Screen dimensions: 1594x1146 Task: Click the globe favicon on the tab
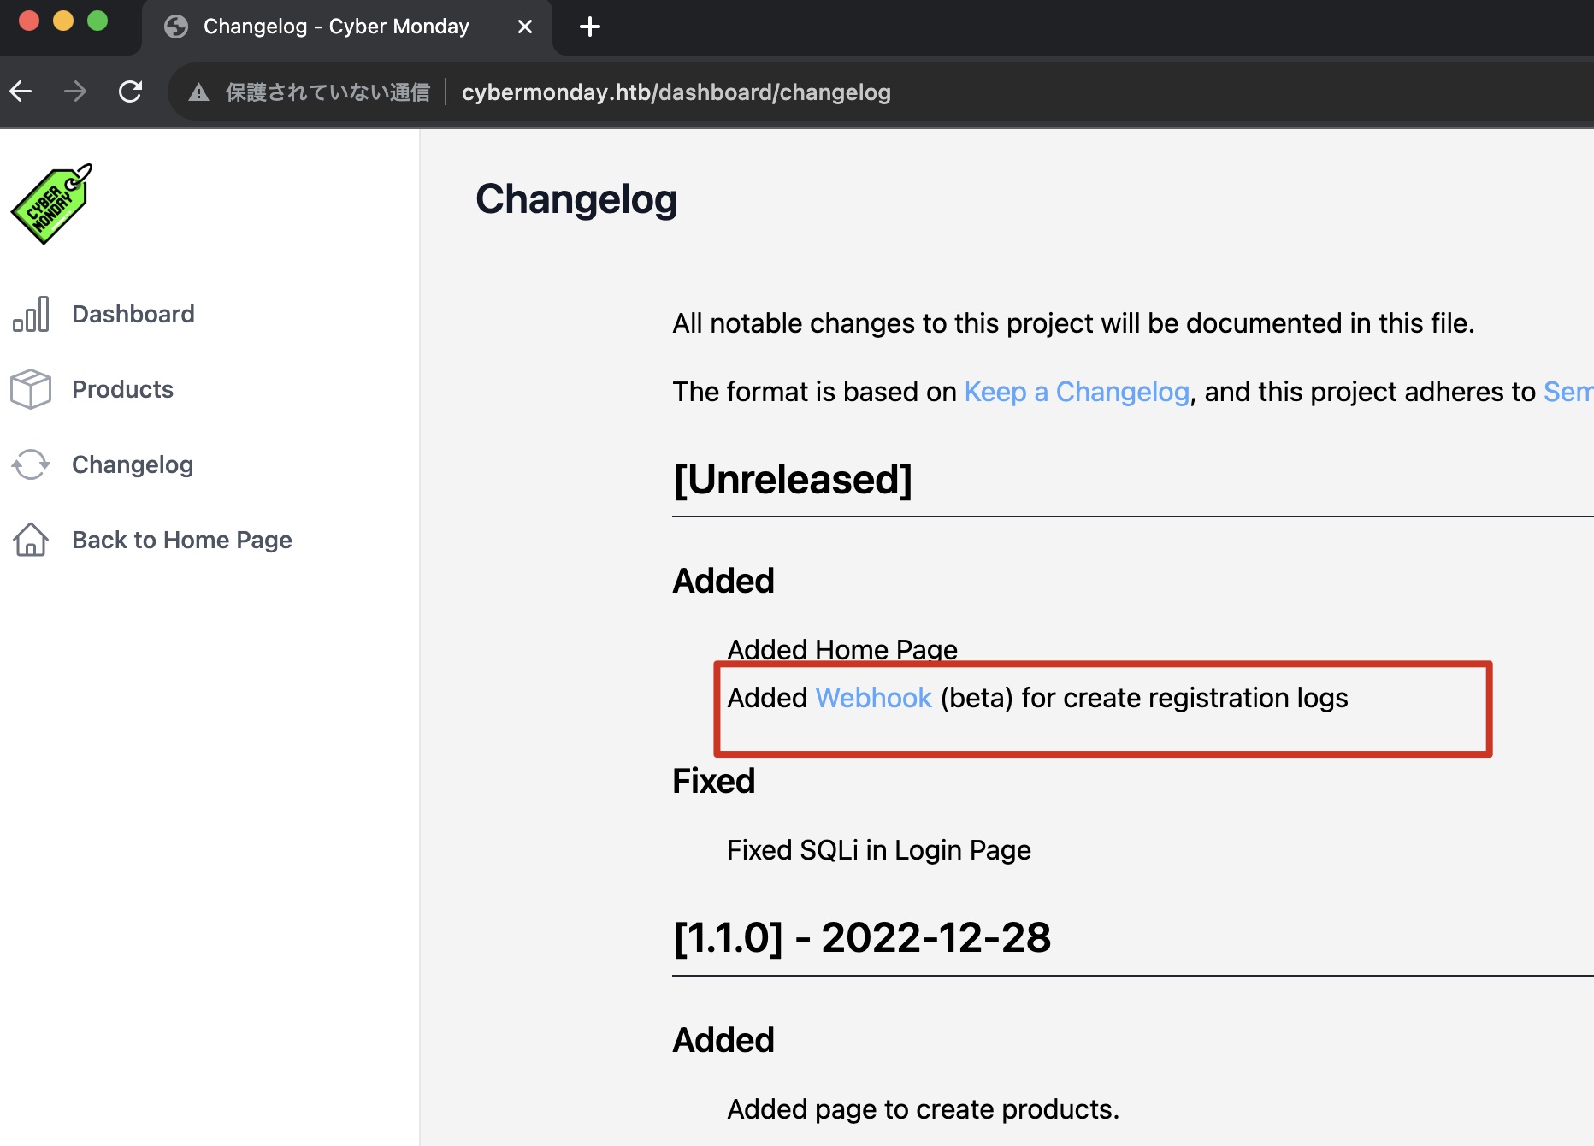pos(176,27)
